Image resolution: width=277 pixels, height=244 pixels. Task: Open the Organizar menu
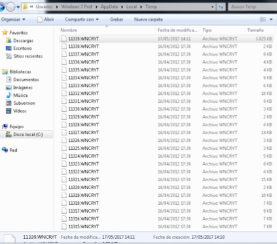pyautogui.click(x=13, y=20)
